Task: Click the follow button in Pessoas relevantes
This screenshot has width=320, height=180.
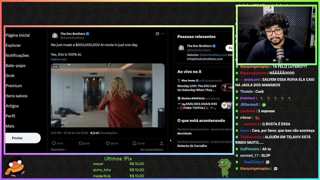Action: click(229, 48)
